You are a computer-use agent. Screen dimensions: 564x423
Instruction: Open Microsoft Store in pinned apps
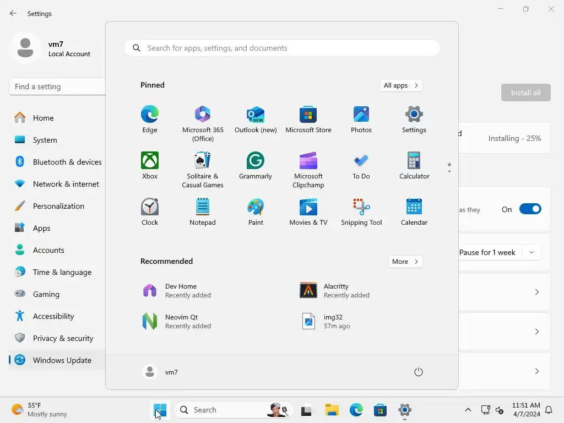point(308,120)
